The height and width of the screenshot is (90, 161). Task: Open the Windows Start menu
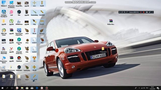coord(2,88)
